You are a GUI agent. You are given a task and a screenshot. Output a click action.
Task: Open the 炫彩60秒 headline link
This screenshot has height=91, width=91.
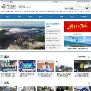point(53,25)
